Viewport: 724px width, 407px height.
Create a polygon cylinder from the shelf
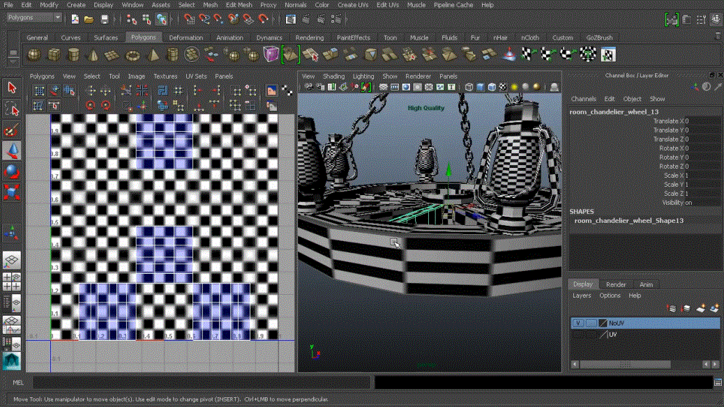click(74, 55)
